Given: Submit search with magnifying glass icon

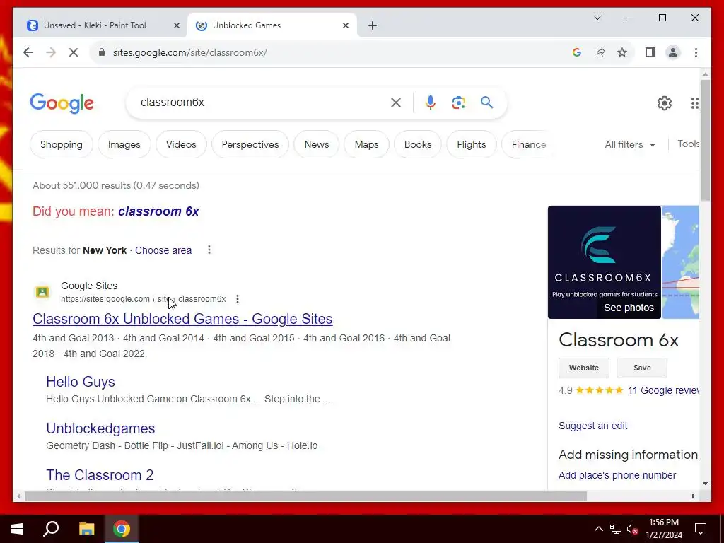Looking at the screenshot, I should [486, 102].
